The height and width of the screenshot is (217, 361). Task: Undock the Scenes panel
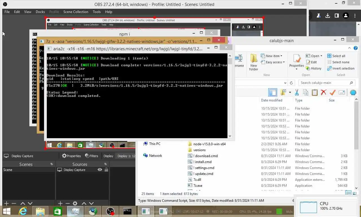click(52, 164)
